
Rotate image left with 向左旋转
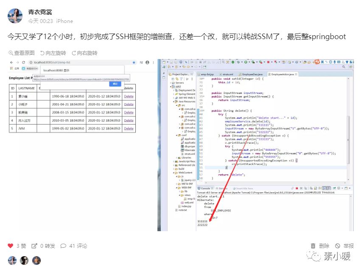(x=53, y=53)
